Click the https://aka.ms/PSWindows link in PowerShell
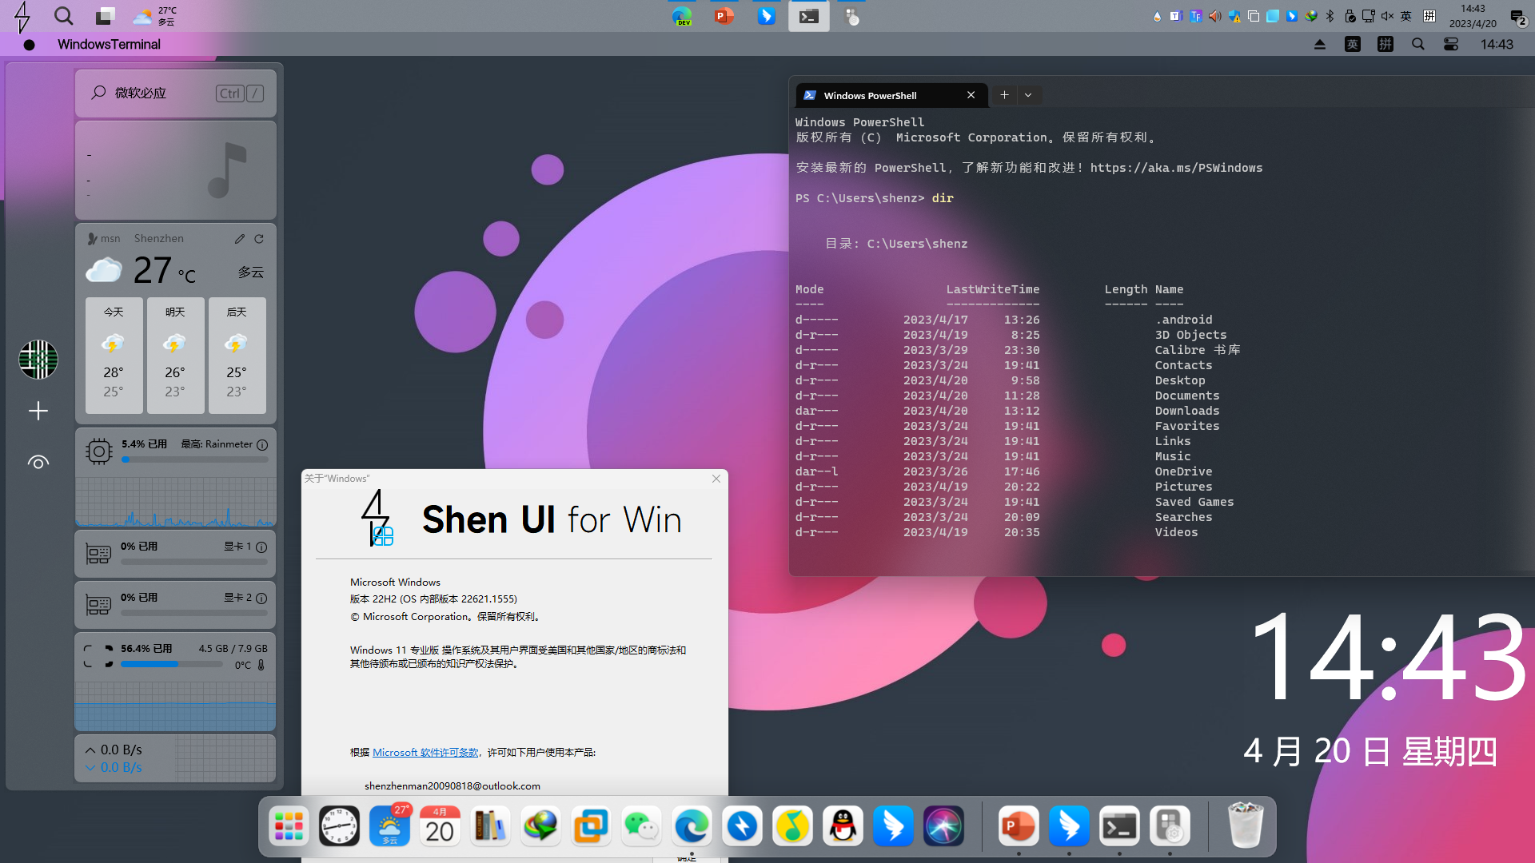 (x=1176, y=168)
